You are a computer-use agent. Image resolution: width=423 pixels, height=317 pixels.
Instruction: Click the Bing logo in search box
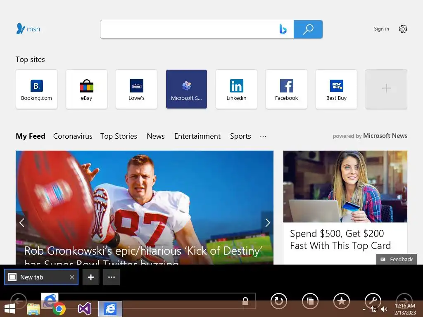coord(283,29)
